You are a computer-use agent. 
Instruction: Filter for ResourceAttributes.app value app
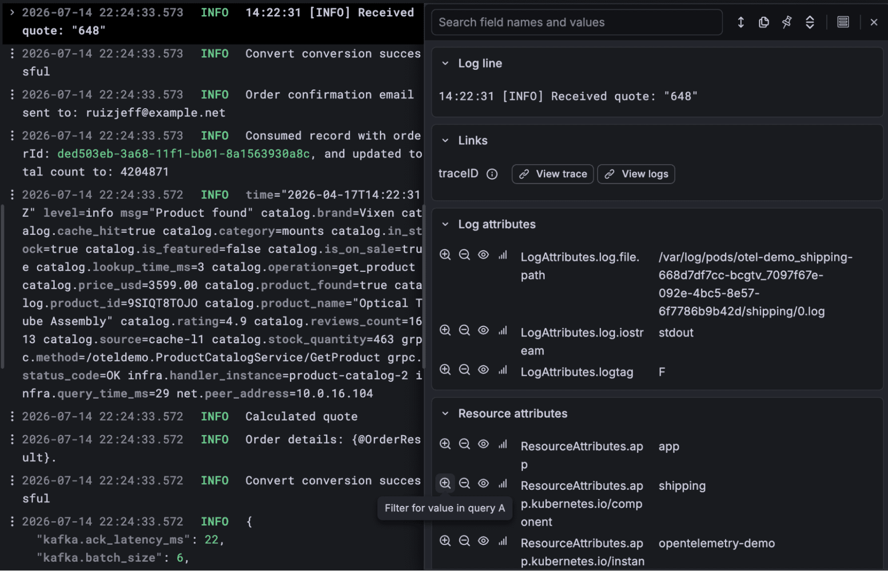click(445, 444)
